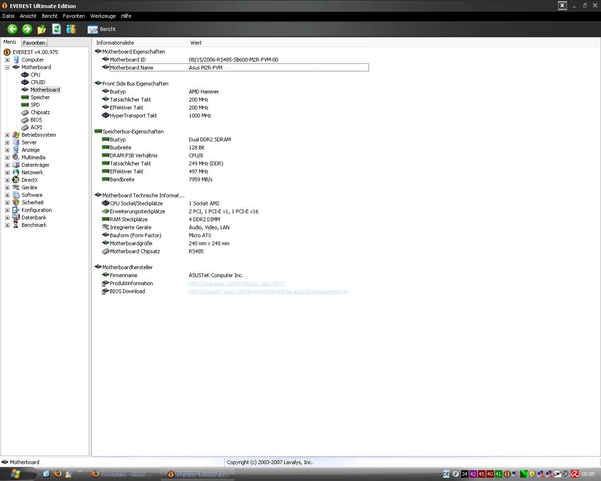
Task: Expand the Datenträger tree node
Action: 7,165
